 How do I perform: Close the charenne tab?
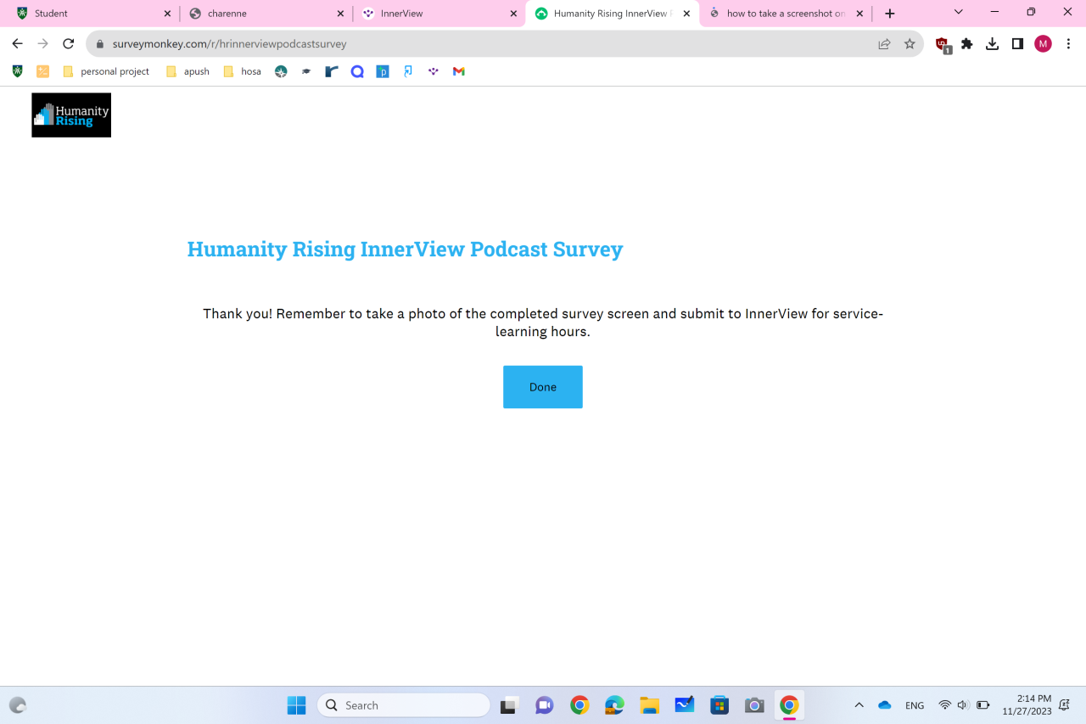(340, 14)
